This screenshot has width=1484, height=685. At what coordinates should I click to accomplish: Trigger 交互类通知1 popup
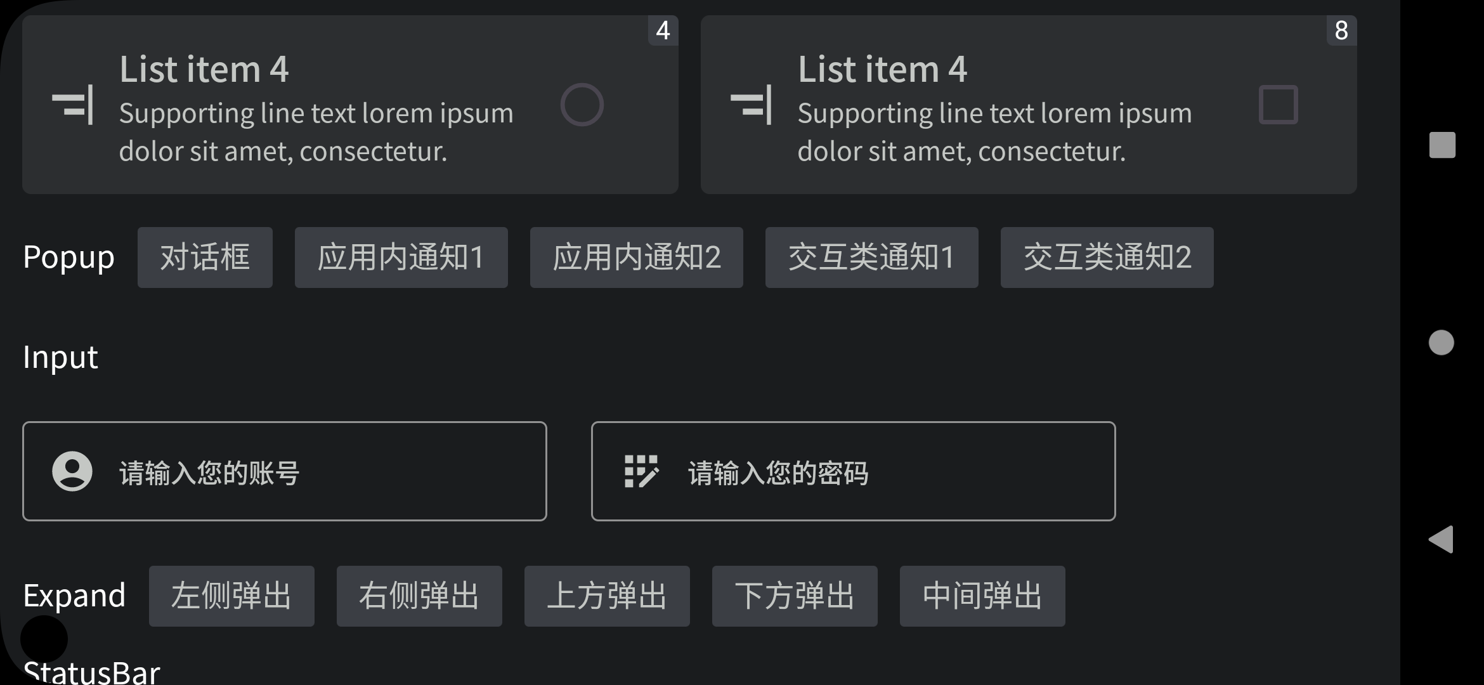pos(872,258)
